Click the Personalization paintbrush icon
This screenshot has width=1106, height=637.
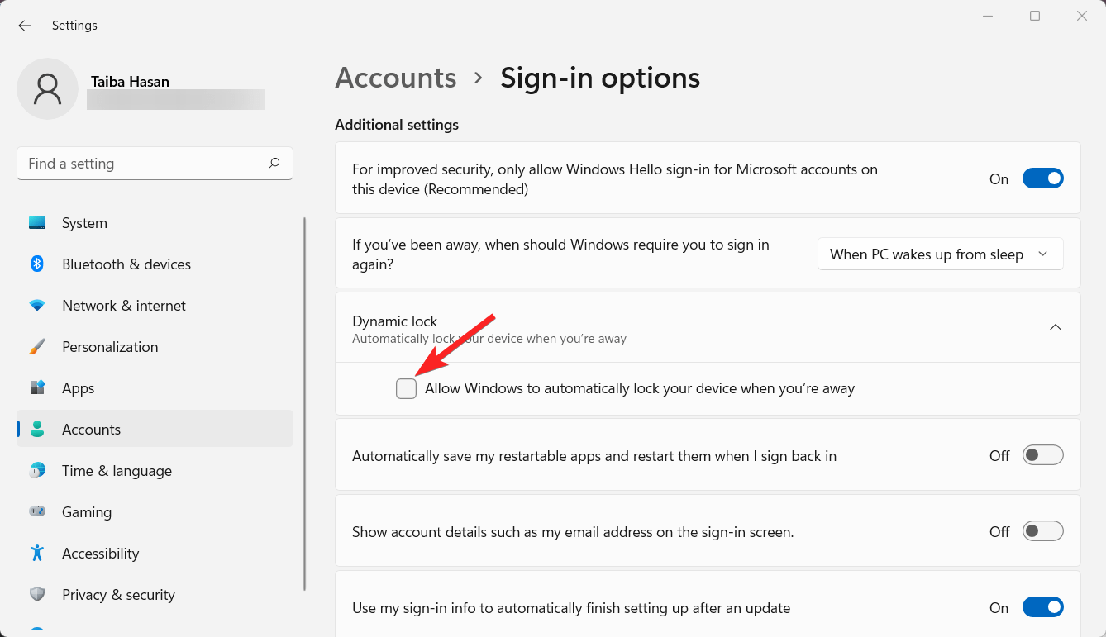37,347
